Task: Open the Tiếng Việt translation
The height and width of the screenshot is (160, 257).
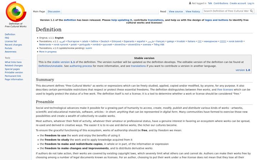Action: point(159,44)
